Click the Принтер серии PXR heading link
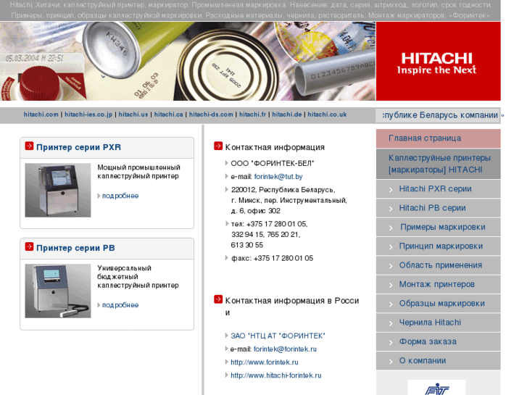Viewport: 527px width, 395px height. point(78,147)
